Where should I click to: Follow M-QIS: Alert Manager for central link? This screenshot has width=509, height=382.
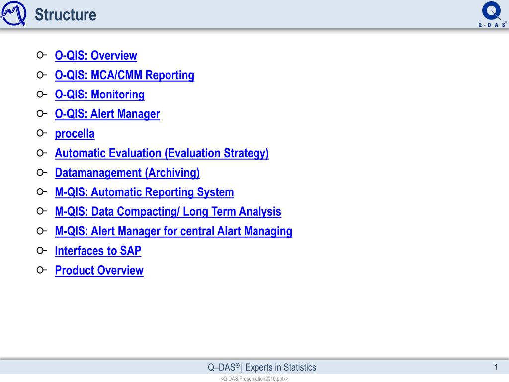(x=173, y=231)
